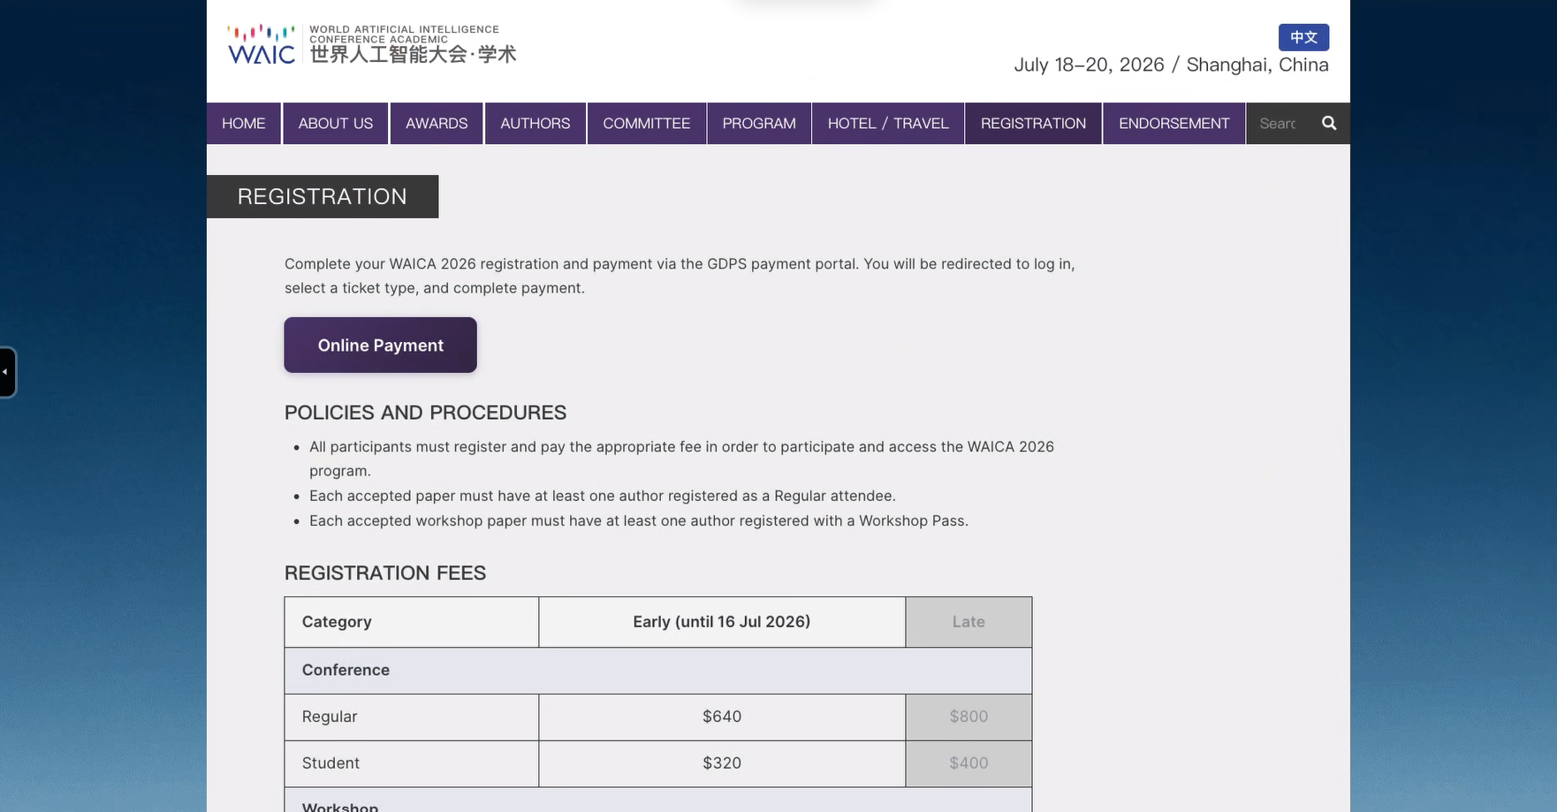Click the $800 late Regular fee
This screenshot has width=1557, height=812.
968,717
